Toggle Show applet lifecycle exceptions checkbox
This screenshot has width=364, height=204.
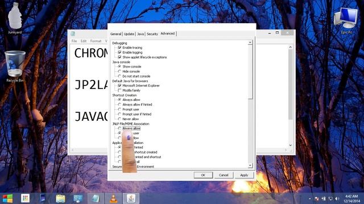coord(119,57)
